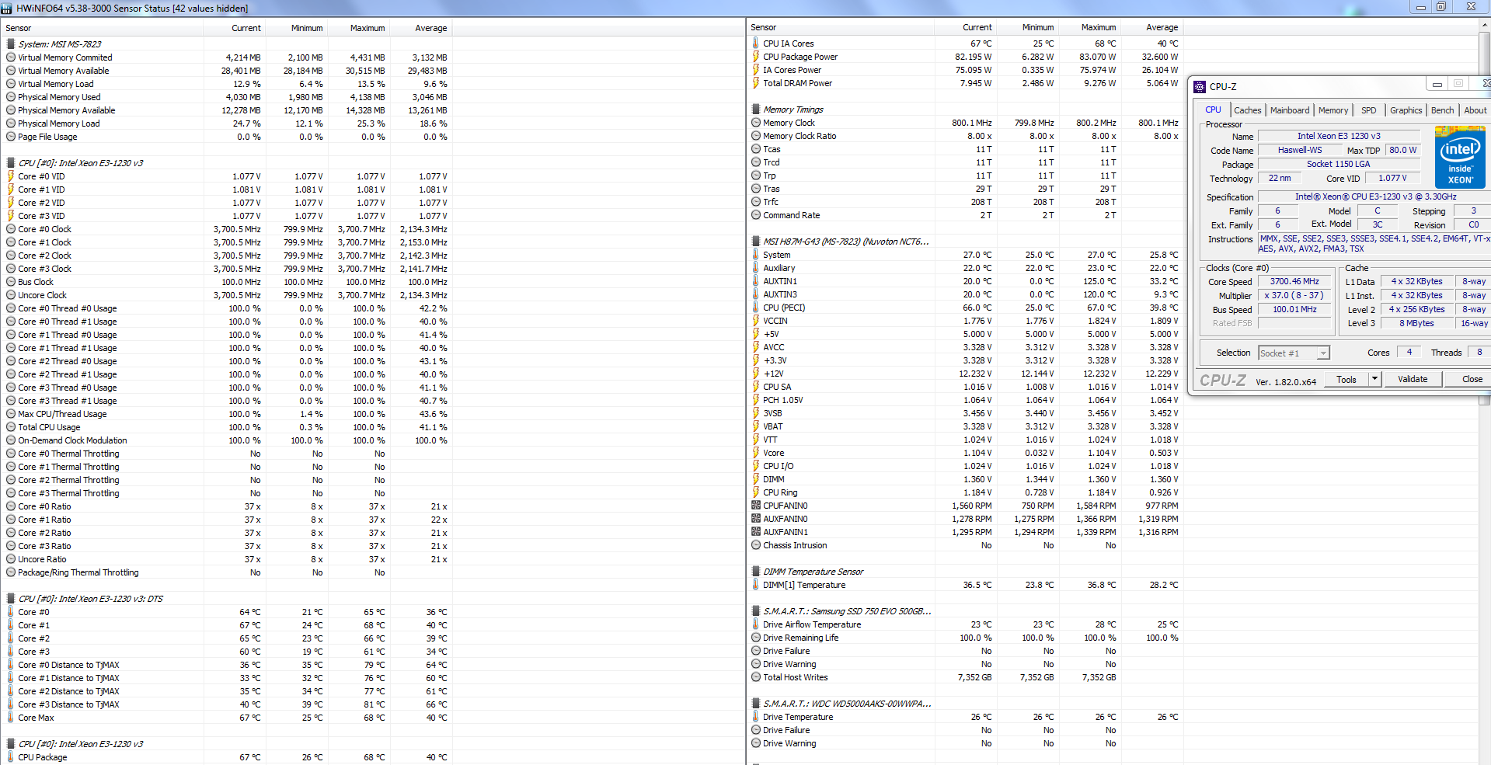Click the icon next to Total CPU Usage
The image size is (1491, 765).
pyautogui.click(x=11, y=427)
